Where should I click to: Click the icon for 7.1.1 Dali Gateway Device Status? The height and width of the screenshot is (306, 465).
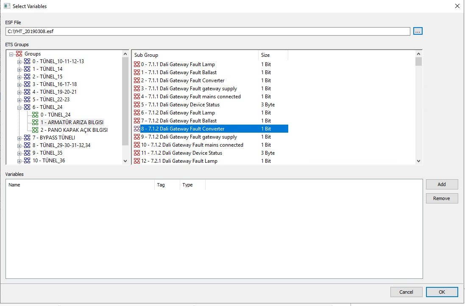click(136, 105)
